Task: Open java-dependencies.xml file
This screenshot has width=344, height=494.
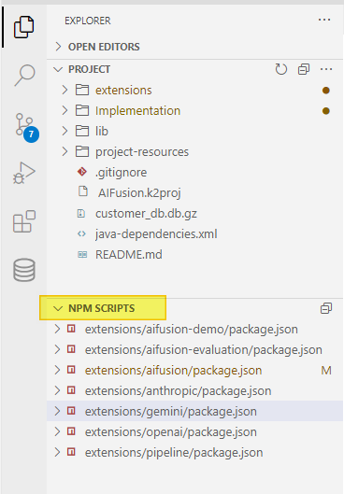Action: (156, 234)
